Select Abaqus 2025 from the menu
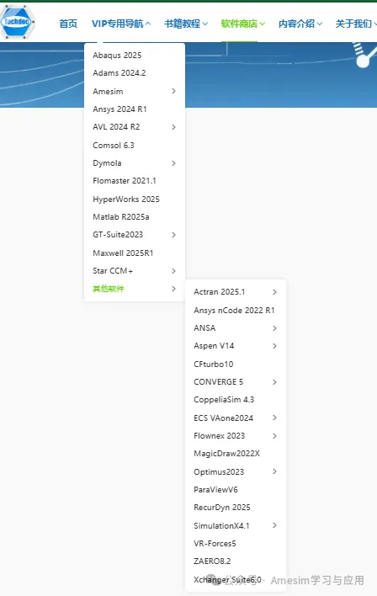The height and width of the screenshot is (596, 377). pos(117,55)
